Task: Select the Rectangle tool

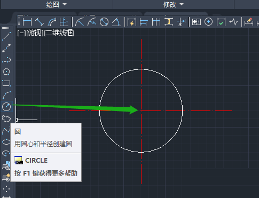Action: 6,83
